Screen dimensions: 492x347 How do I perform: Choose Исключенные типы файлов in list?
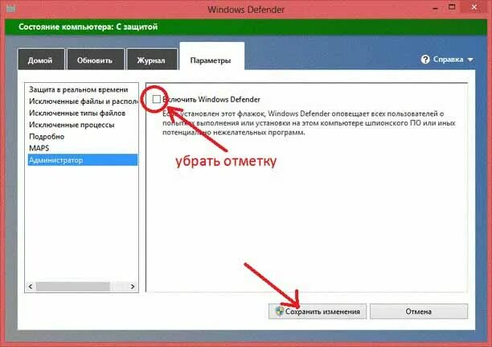(x=83, y=114)
